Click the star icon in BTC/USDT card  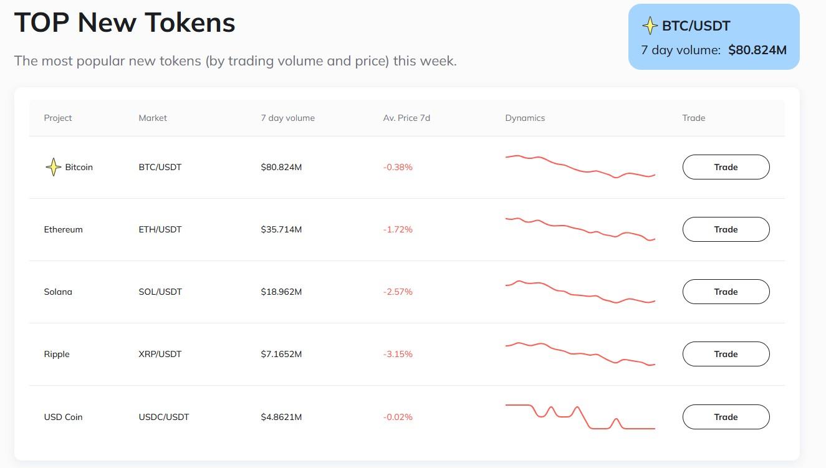[650, 26]
